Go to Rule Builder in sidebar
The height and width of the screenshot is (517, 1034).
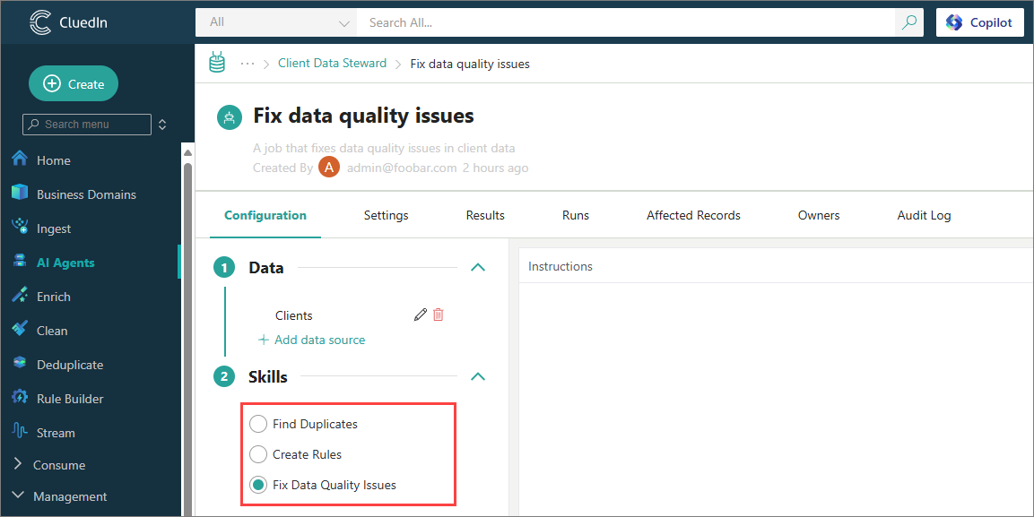tap(70, 399)
